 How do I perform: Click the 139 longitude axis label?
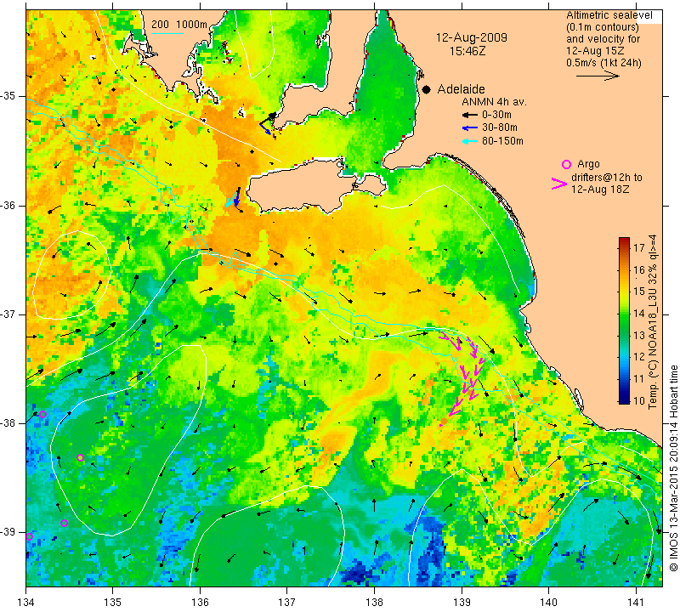pos(462,602)
